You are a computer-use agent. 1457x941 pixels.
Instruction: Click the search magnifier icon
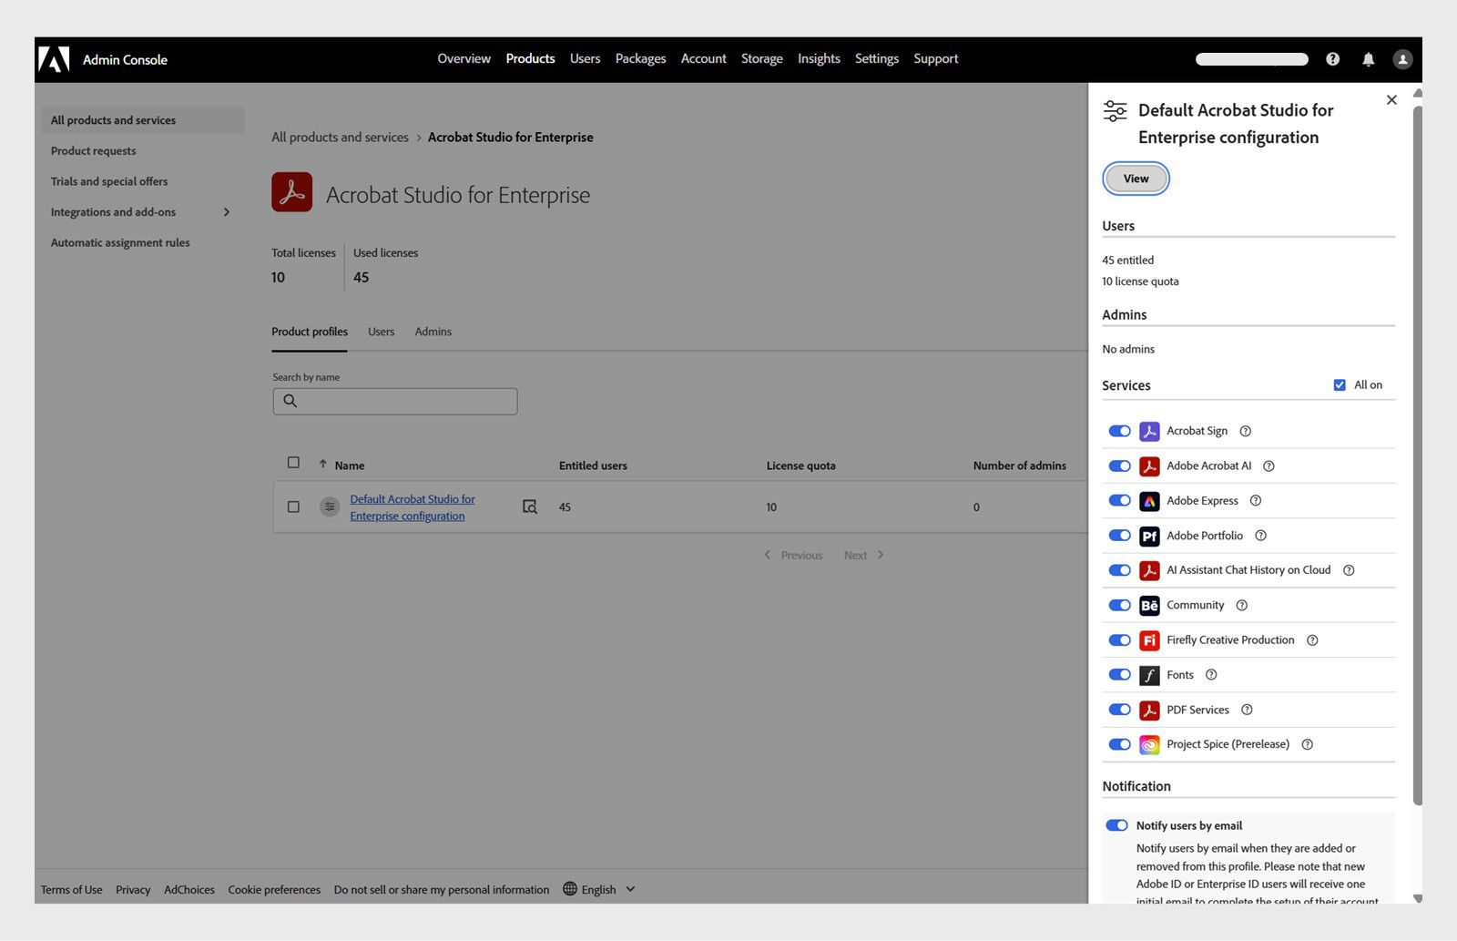(x=290, y=401)
